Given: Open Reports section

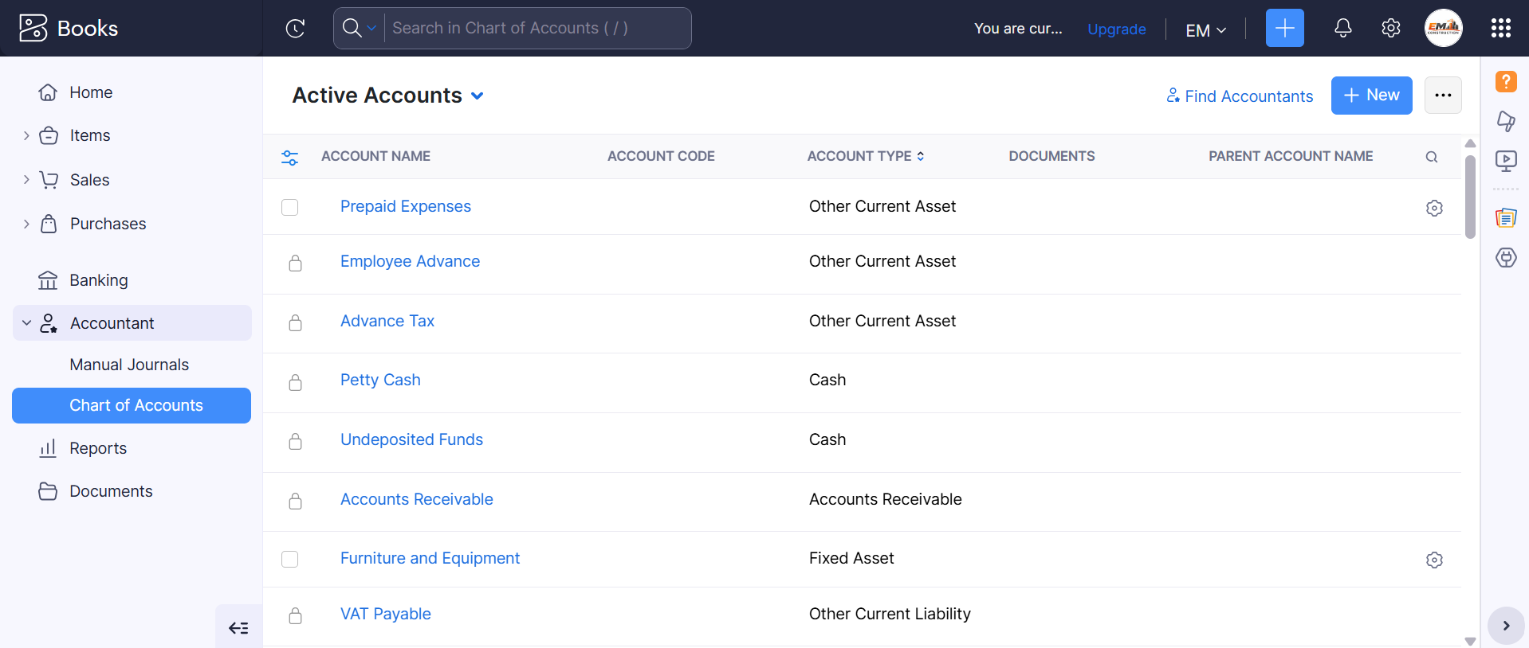Looking at the screenshot, I should [x=98, y=448].
